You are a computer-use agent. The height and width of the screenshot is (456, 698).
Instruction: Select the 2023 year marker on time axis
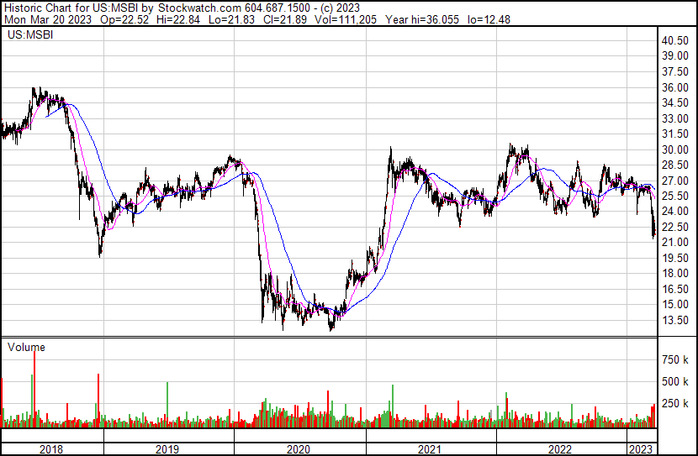(642, 449)
